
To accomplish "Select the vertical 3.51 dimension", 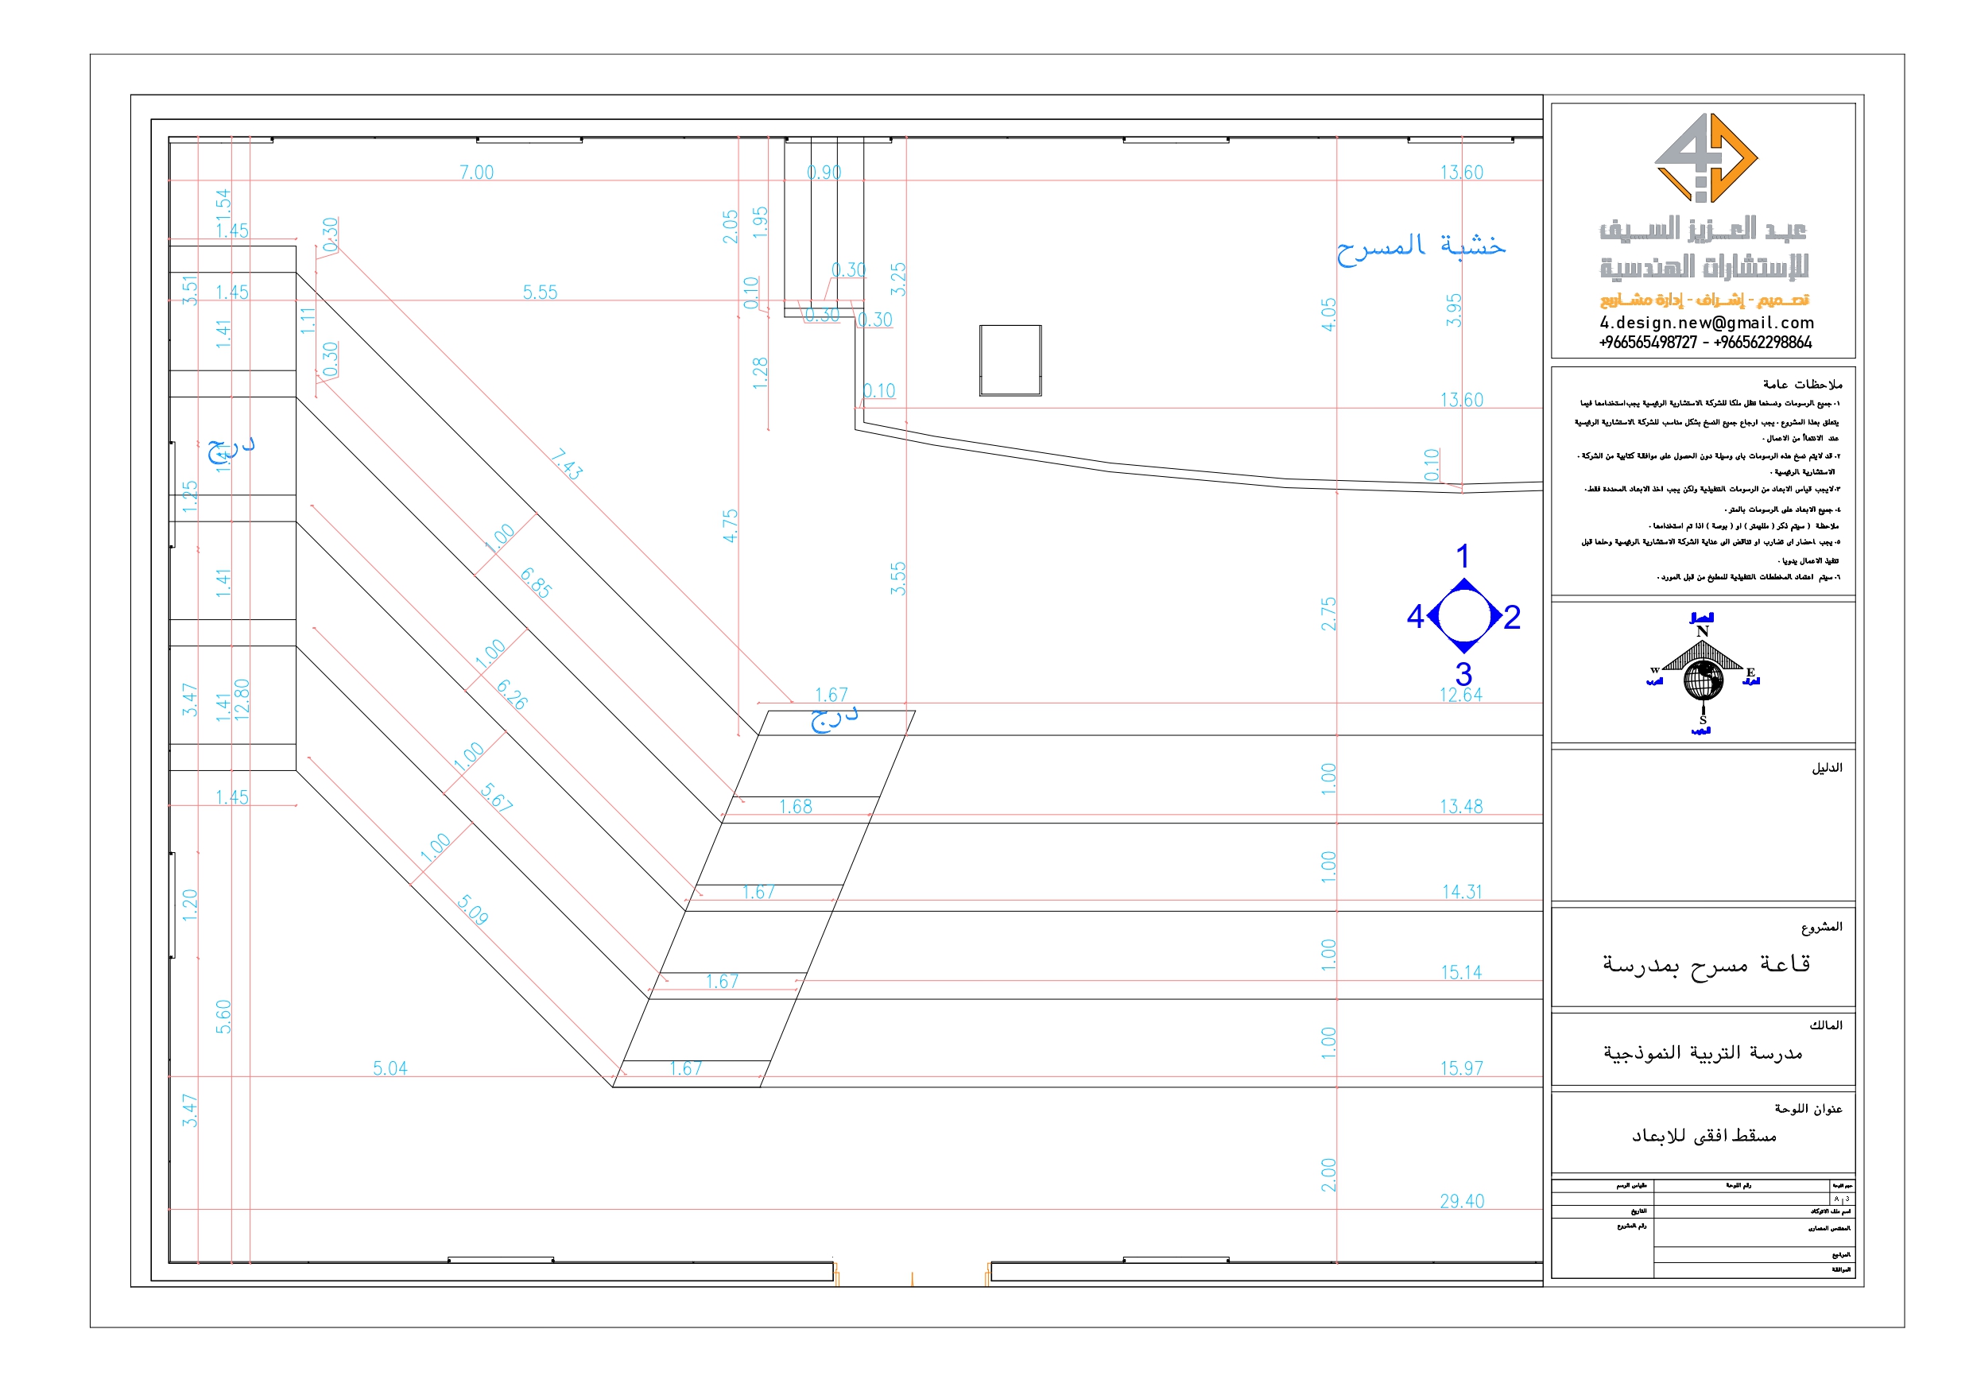I will (x=190, y=290).
